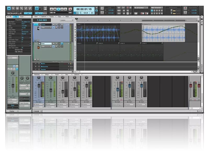The image size is (209, 157).
Task: Click the Pause transport button
Action: coord(62,9)
